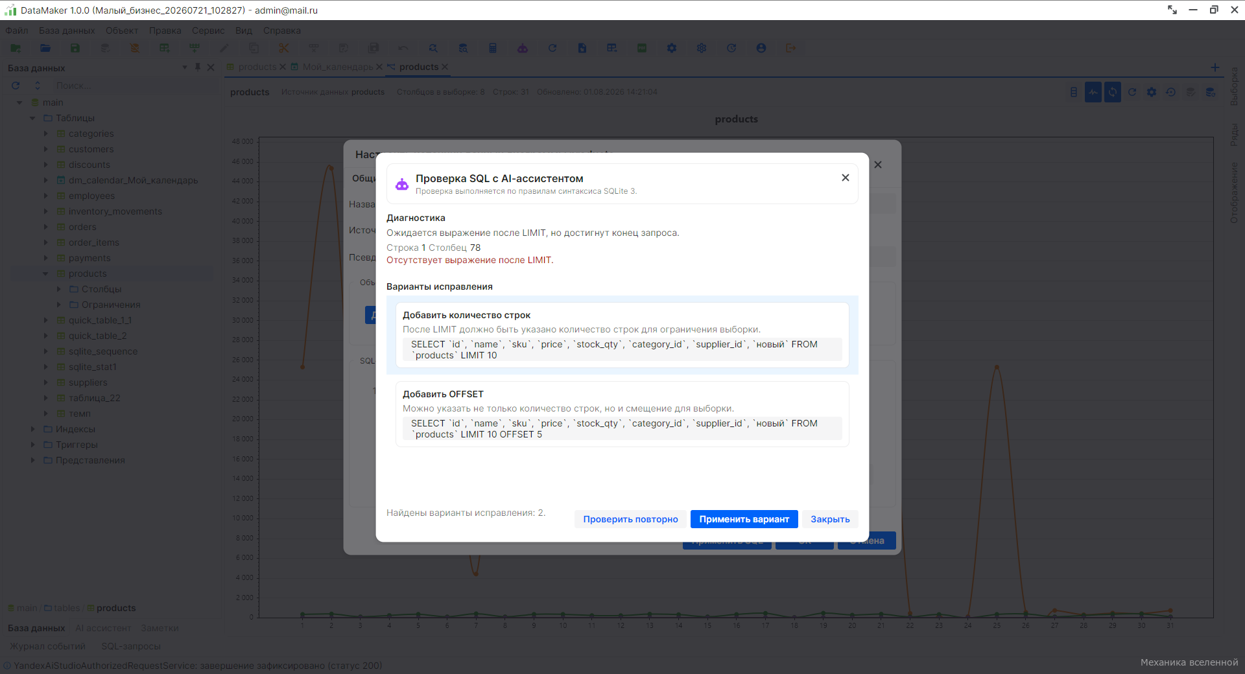Switch to the SQL-запросы bottom tab
This screenshot has width=1245, height=674.
[131, 646]
